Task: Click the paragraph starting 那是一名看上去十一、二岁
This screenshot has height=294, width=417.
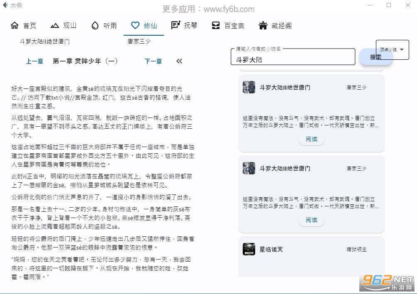Action: pos(101,218)
